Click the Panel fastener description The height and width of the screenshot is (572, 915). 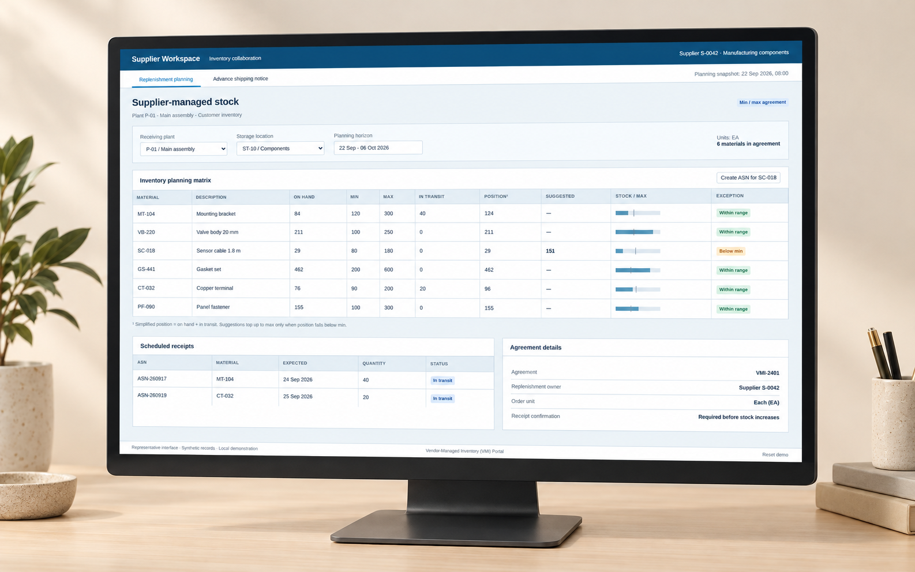click(x=213, y=307)
